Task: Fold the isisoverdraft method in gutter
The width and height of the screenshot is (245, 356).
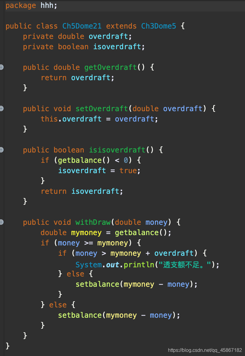Action: click(1, 150)
